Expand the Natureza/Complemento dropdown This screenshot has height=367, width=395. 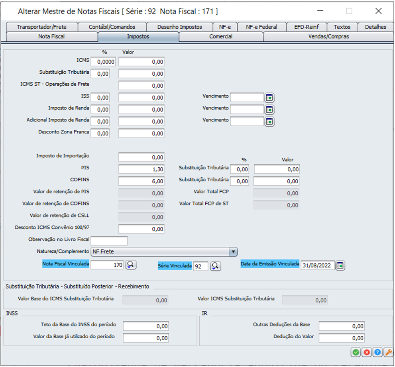click(x=233, y=251)
